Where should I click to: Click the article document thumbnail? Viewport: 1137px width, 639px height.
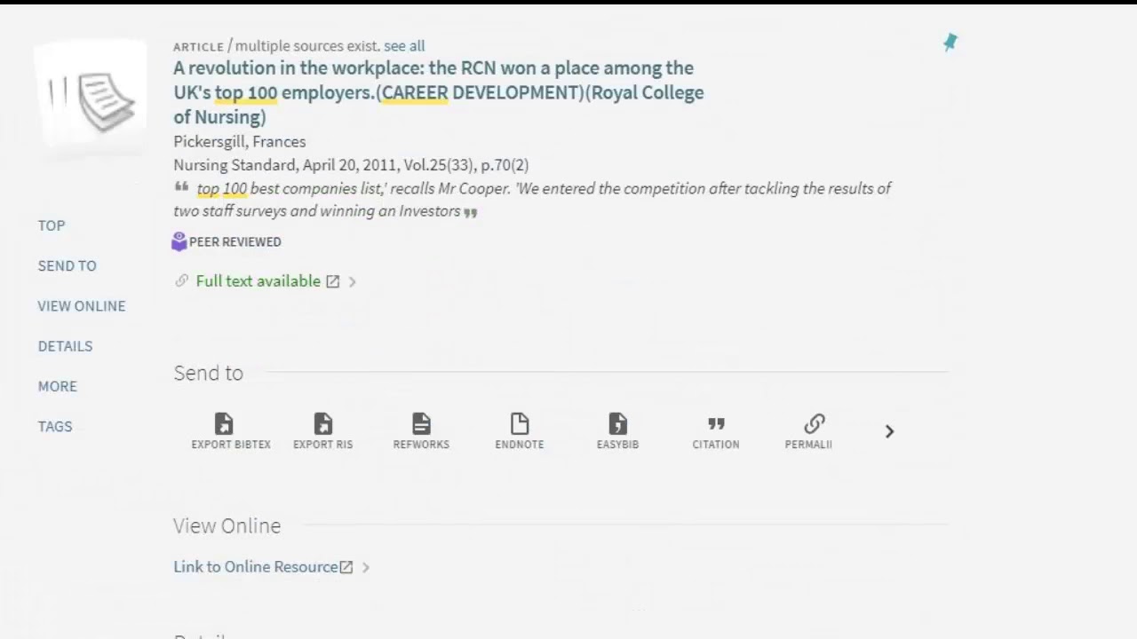coord(92,98)
